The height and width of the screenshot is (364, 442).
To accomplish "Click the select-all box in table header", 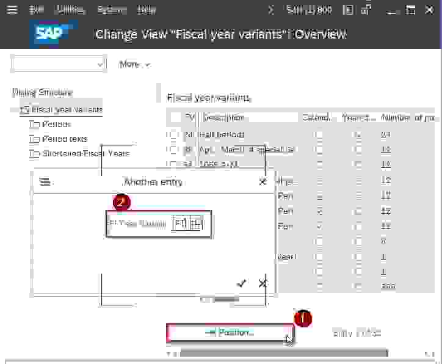I will [175, 117].
